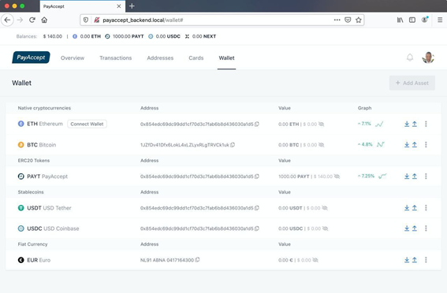Screen dimensions: 447x293
Task: Bookmark this page with the star
Action: pyautogui.click(x=359, y=20)
